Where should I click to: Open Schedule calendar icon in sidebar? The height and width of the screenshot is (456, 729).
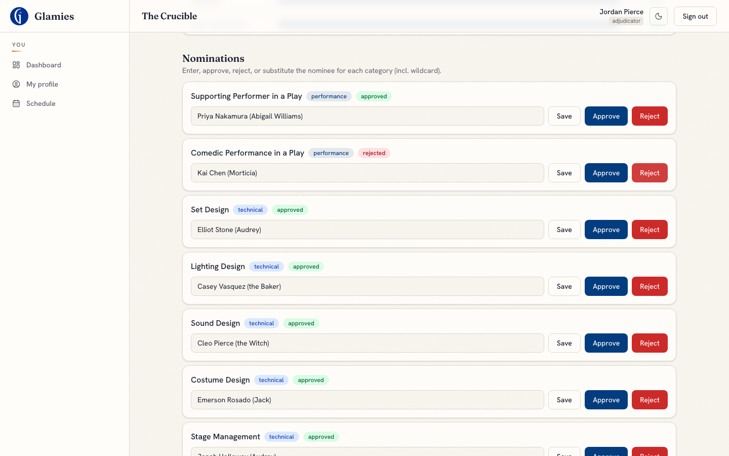point(16,103)
